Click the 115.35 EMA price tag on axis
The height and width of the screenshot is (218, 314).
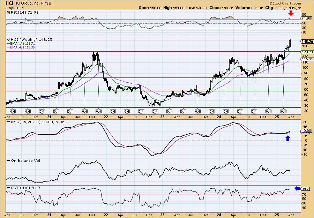307,59
